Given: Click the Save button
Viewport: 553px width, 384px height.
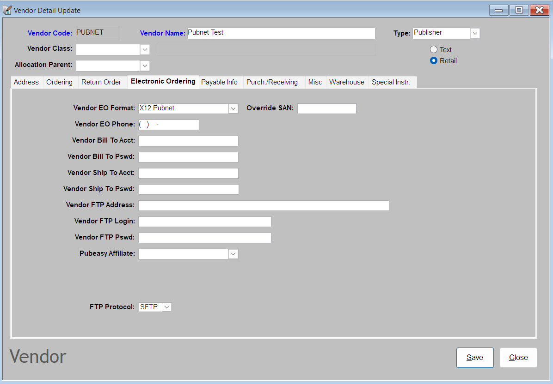Looking at the screenshot, I should click(x=475, y=357).
